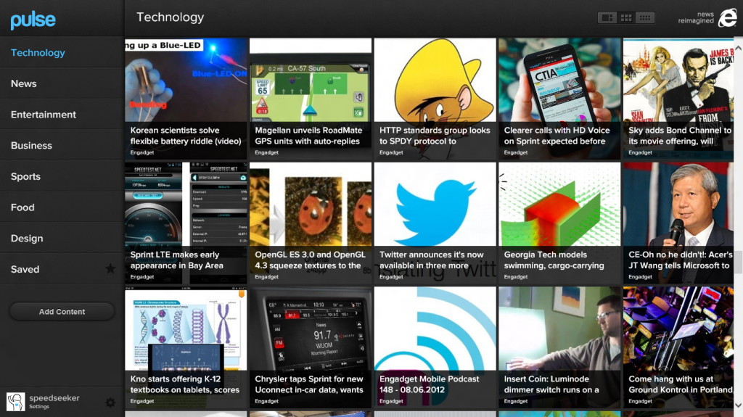This screenshot has height=417, width=743.
Task: Click Engadget source under Twitter story
Action: 391,277
